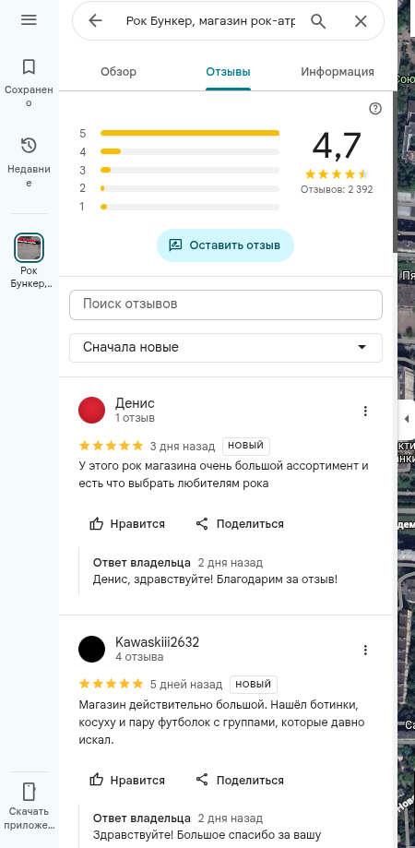Click the Оставить отзыв button
Screen dimensions: 415x848
225,245
